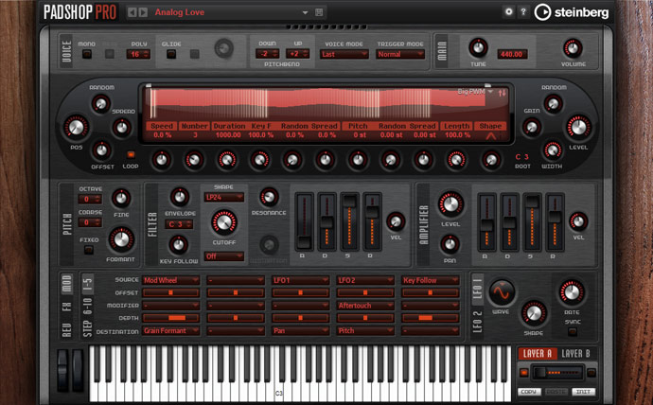
Task: Switch to the LFO 2 tab
Action: (x=478, y=324)
